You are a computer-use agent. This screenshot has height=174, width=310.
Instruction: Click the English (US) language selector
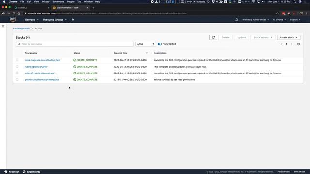33,172
